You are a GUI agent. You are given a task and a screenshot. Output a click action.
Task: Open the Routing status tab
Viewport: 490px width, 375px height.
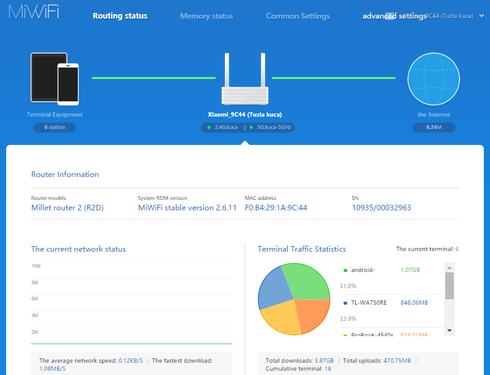pyautogui.click(x=120, y=16)
